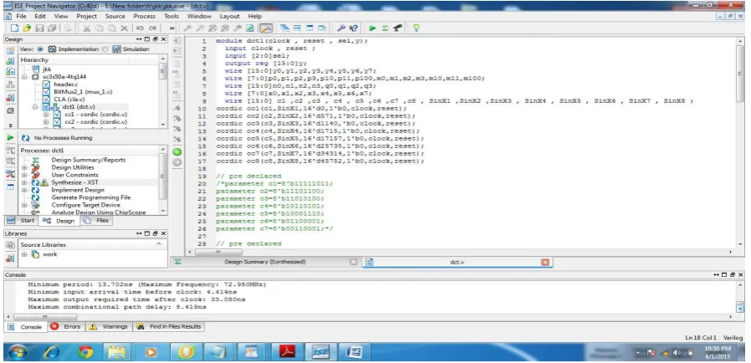Click the toolbar overflow chevron
Viewport: 751px width, 363px height.
(172, 28)
